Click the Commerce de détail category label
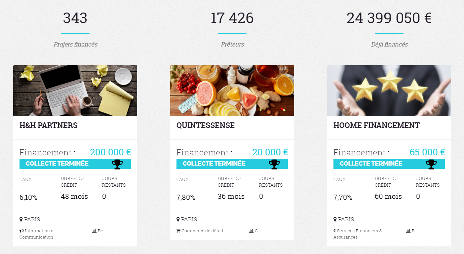464x254 pixels. 202,231
